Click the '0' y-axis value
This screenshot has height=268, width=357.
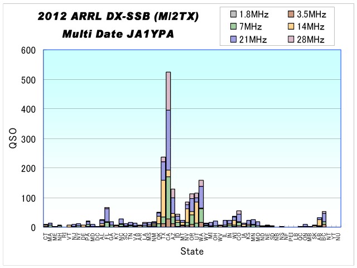(33, 227)
